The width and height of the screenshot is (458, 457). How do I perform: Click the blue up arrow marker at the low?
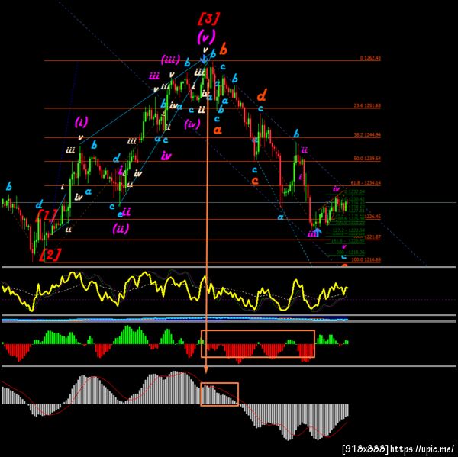[x=318, y=232]
